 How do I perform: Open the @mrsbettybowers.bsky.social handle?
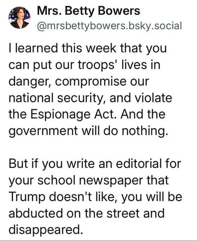click(x=109, y=26)
